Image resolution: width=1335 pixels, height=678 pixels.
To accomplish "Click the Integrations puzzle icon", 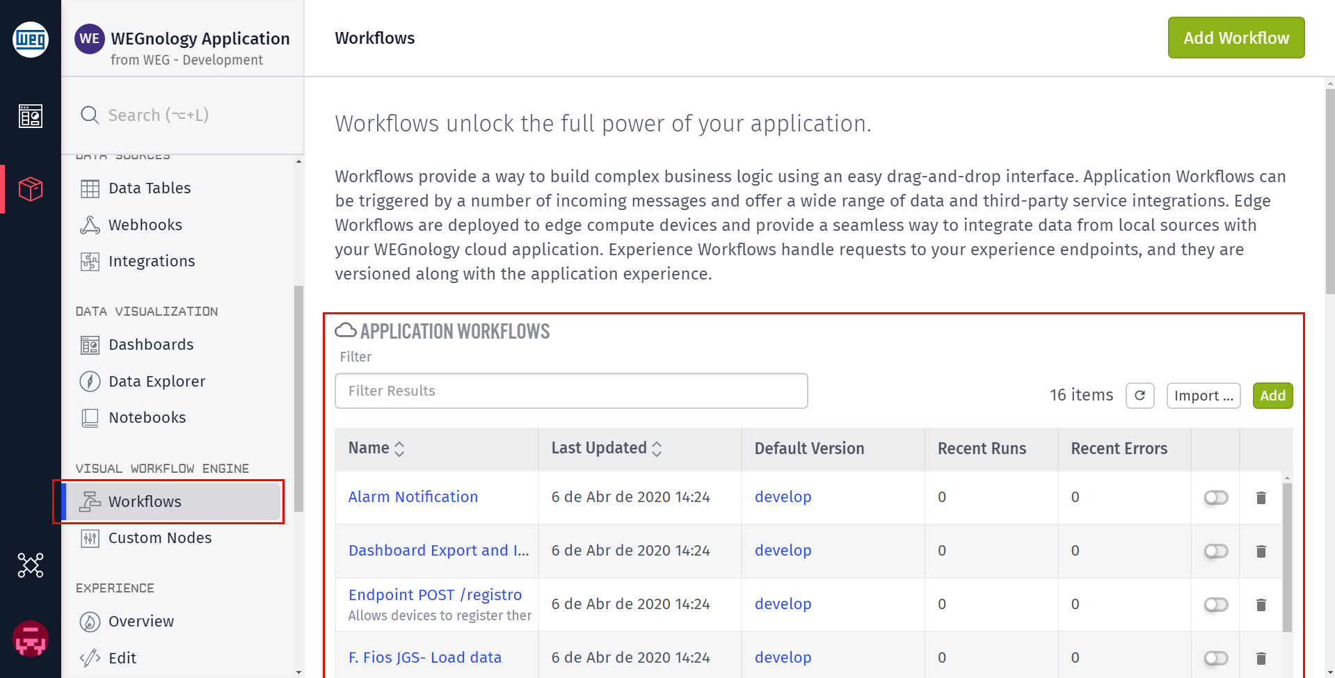I will pyautogui.click(x=90, y=261).
